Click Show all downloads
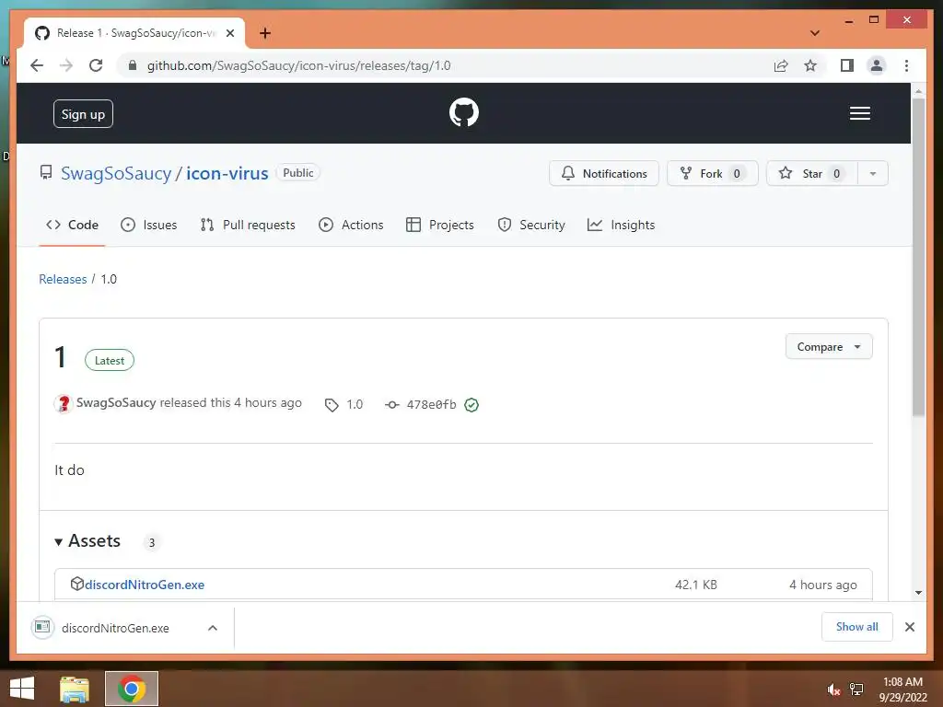 (857, 627)
